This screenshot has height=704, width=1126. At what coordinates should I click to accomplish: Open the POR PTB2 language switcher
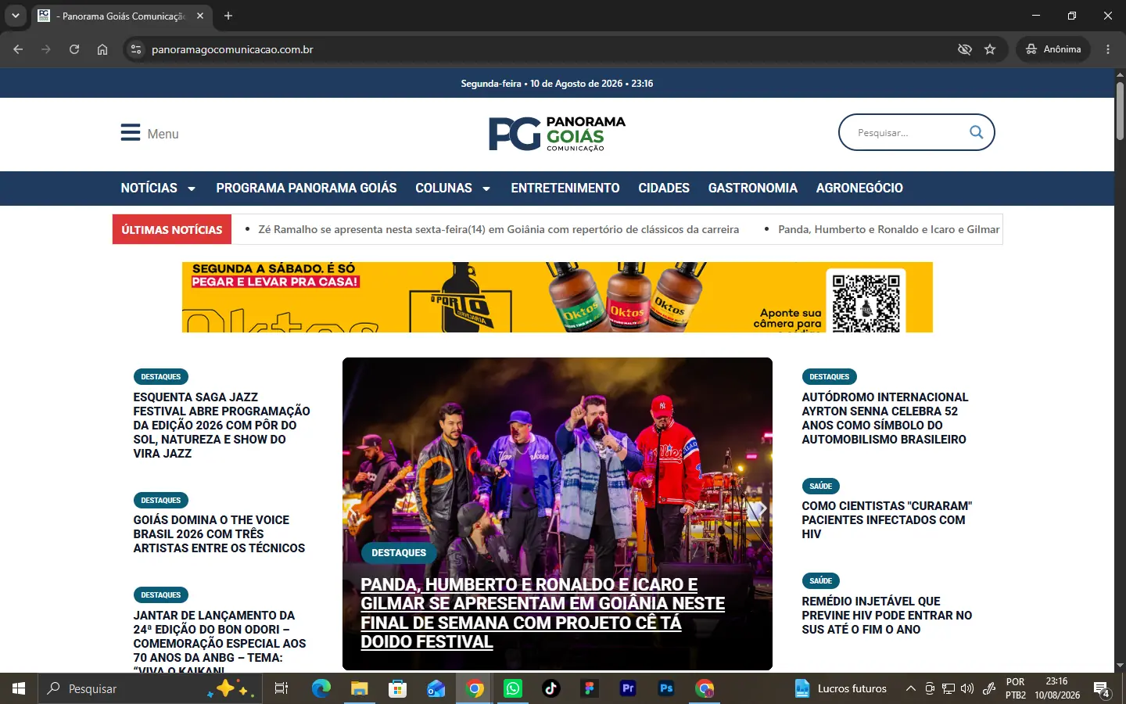coord(1016,688)
